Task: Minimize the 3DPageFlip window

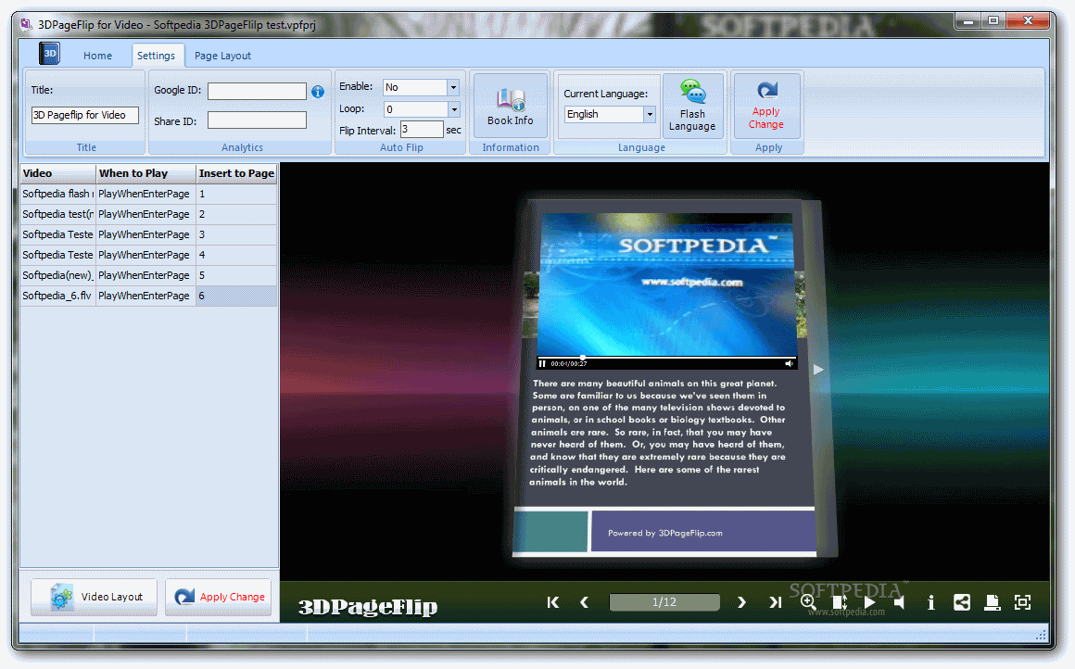Action: tap(968, 21)
